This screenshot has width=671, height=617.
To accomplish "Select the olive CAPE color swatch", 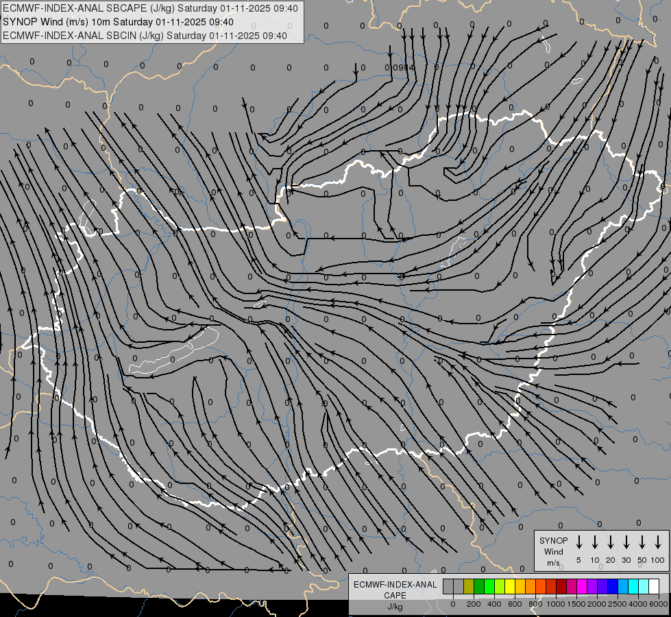I will click(x=469, y=586).
